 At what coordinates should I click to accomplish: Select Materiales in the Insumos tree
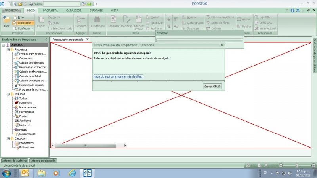click(25, 102)
